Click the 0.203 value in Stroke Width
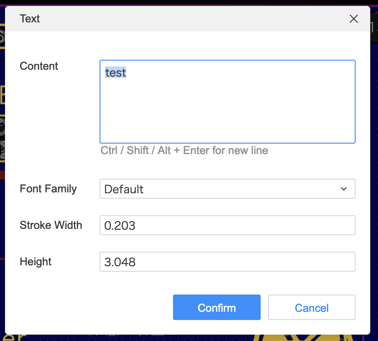Viewport: 378px width, 341px height. (120, 225)
